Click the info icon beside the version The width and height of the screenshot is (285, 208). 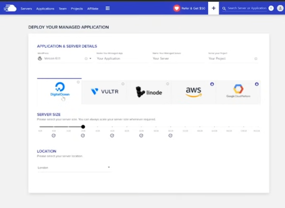(x=86, y=59)
